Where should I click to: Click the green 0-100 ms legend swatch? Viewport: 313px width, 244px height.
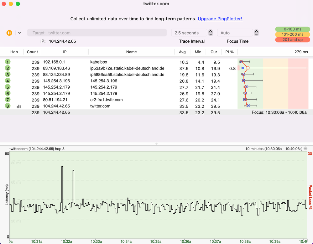(x=292, y=29)
